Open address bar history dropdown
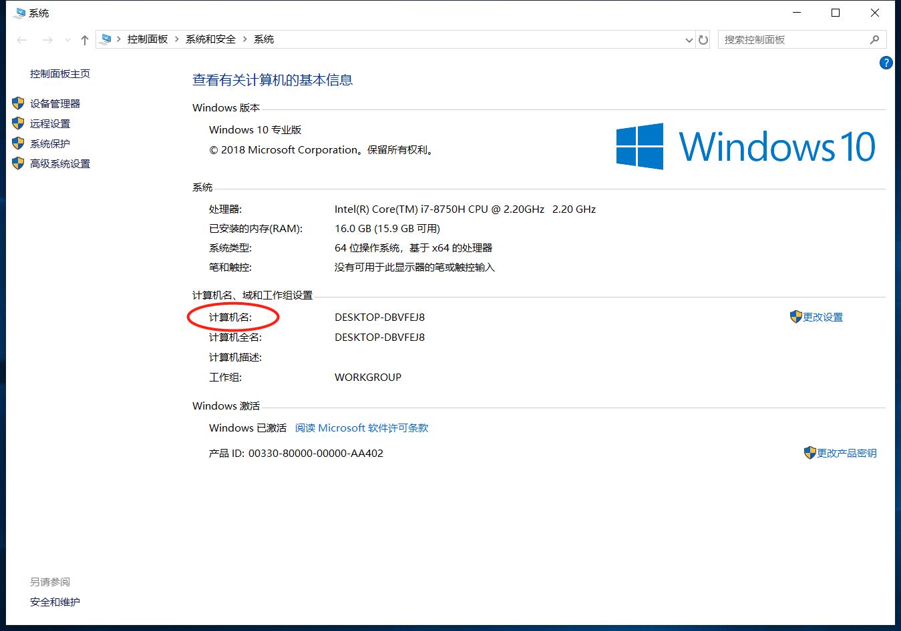This screenshot has width=901, height=631. [x=689, y=40]
